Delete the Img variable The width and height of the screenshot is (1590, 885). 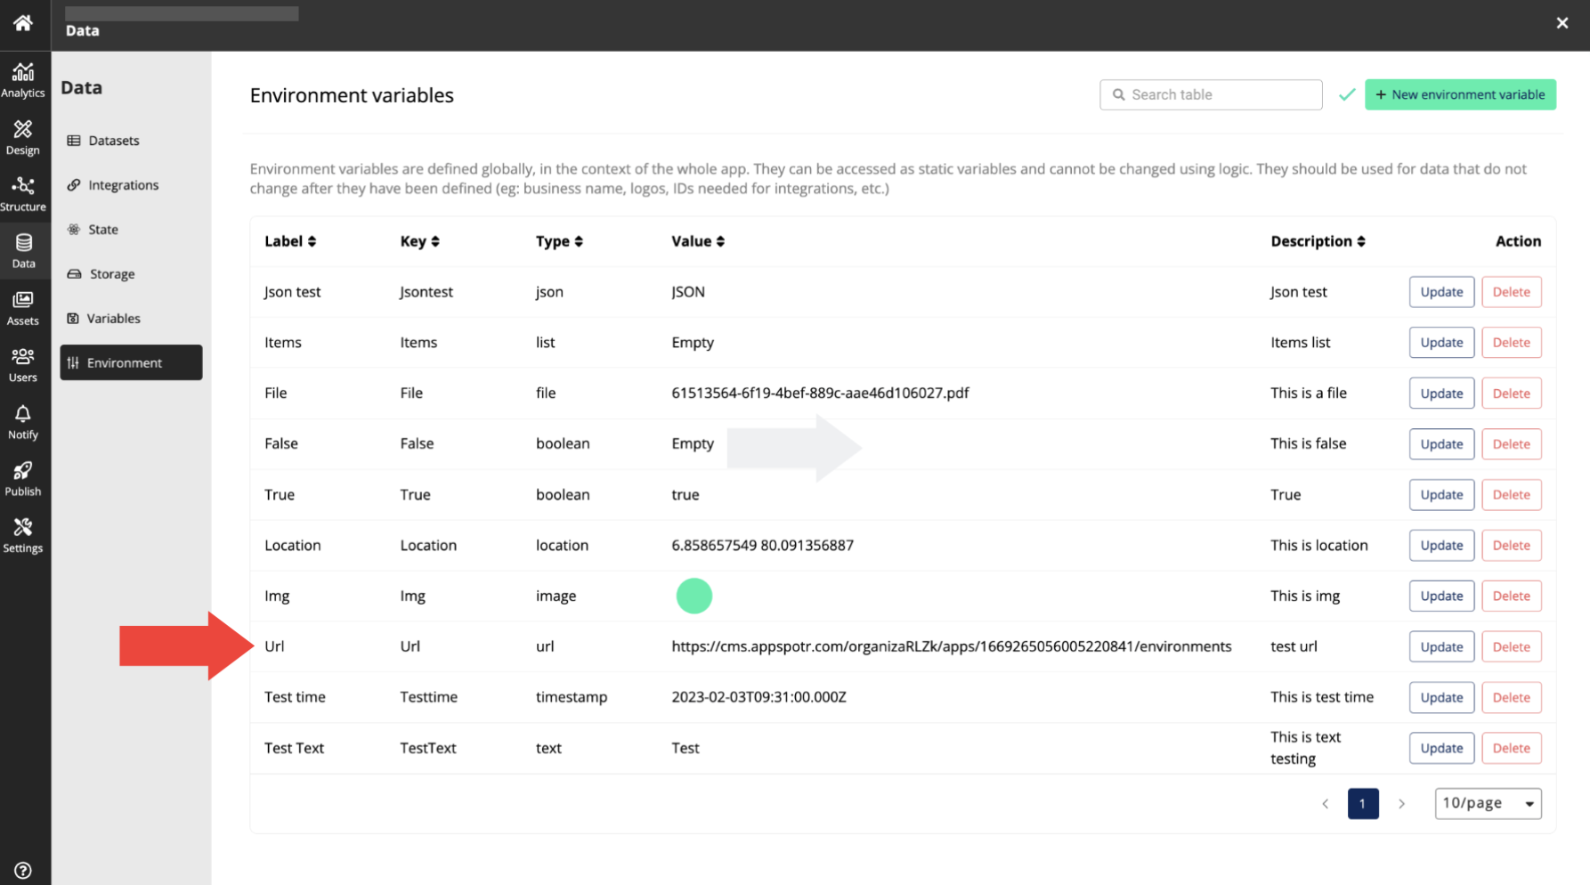coord(1511,597)
